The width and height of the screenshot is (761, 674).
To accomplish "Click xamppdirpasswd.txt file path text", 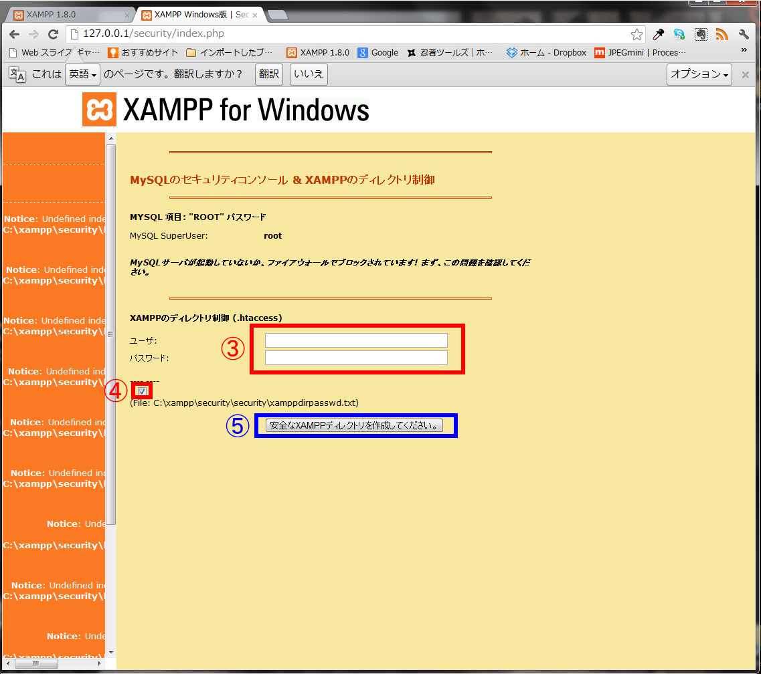I will pyautogui.click(x=244, y=403).
